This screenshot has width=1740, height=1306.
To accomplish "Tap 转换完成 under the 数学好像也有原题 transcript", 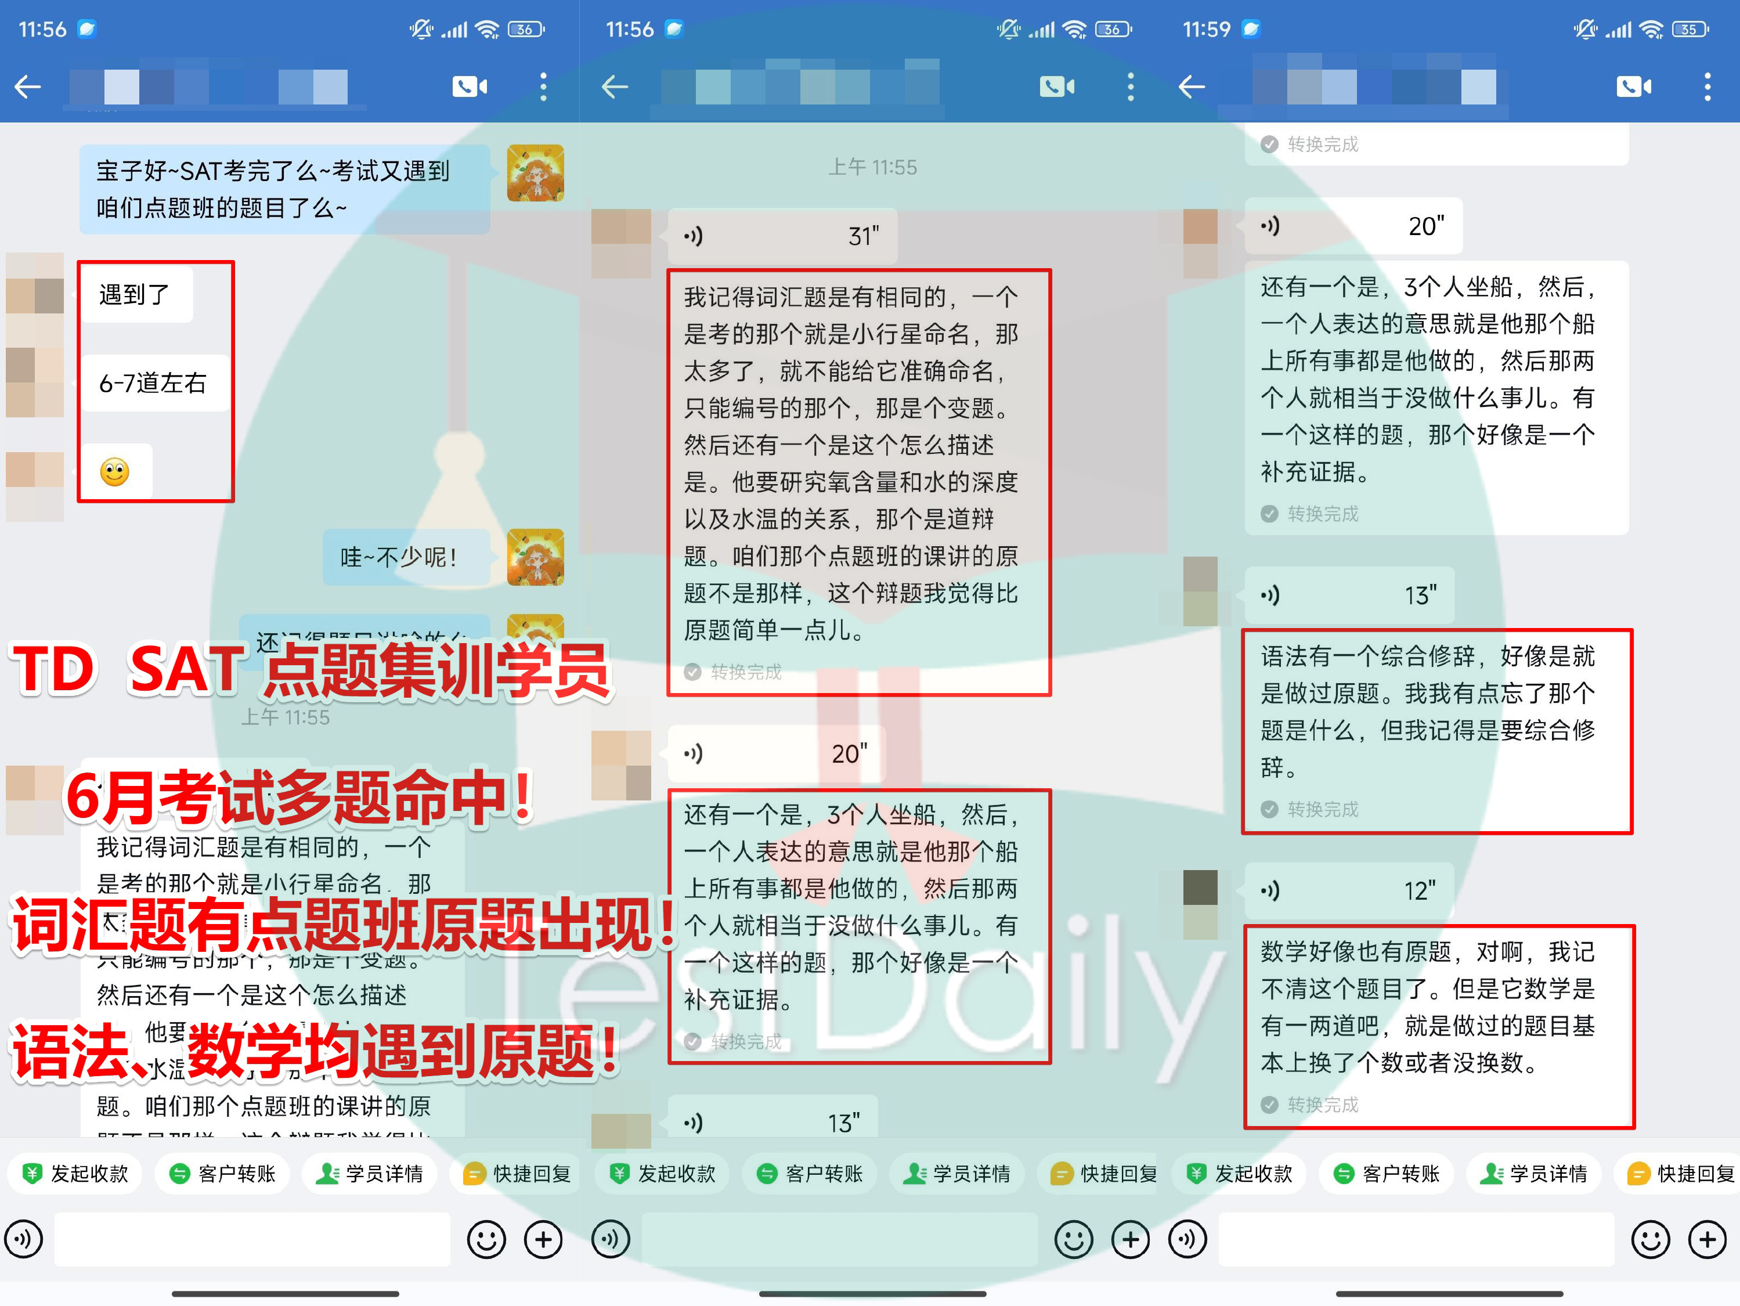I will coord(1310,1105).
